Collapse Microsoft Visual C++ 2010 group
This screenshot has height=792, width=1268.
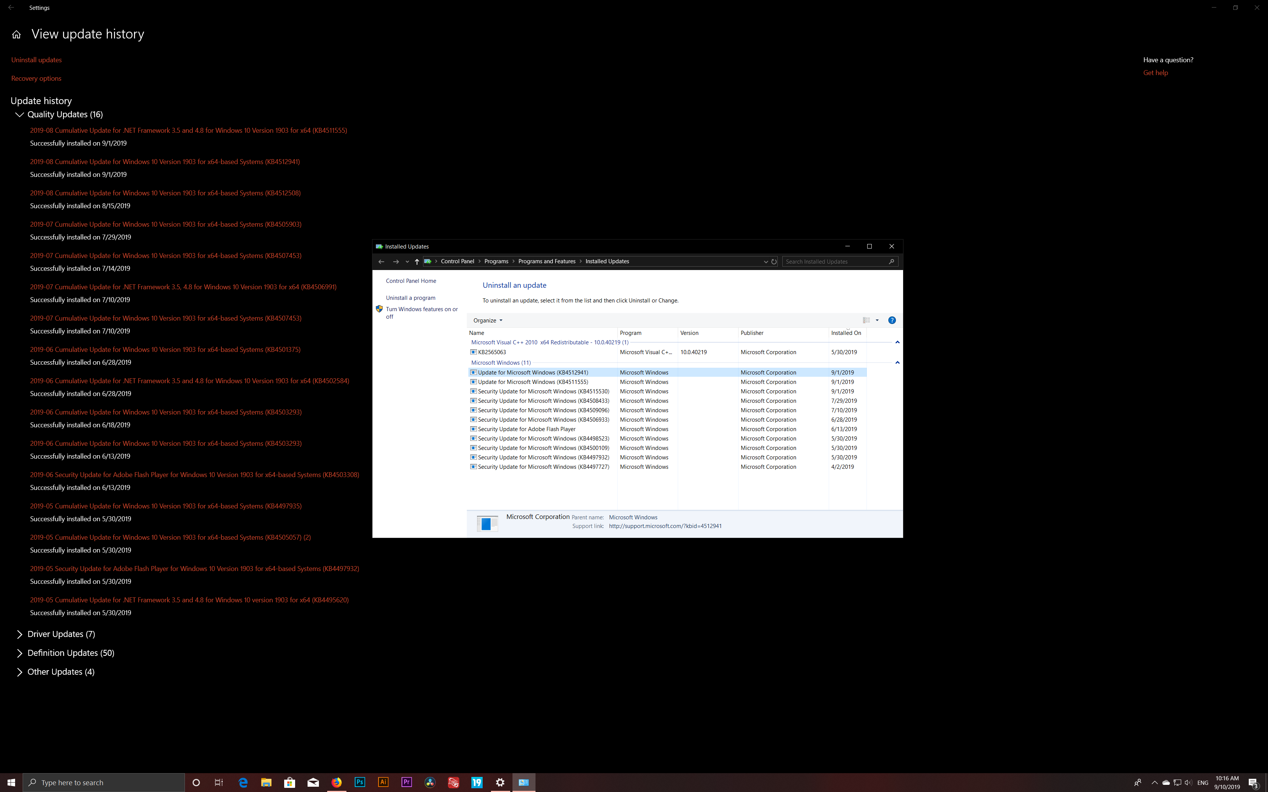pyautogui.click(x=897, y=342)
